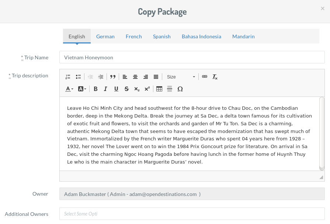Increase the text indent
This screenshot has width=330, height=224.
point(101,77)
